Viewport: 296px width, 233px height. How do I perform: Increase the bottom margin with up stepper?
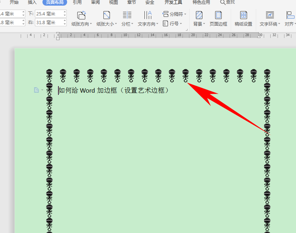tap(65, 12)
